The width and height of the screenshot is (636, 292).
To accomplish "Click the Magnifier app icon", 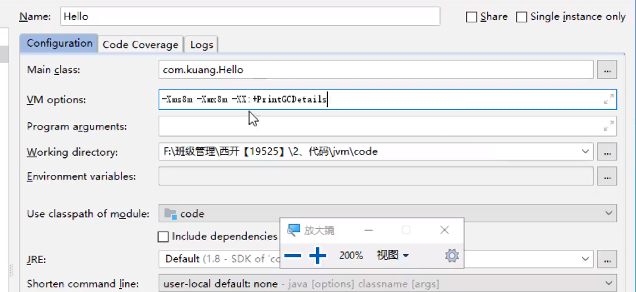I will click(x=293, y=230).
